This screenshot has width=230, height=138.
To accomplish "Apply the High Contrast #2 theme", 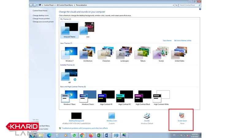I will [125, 98].
